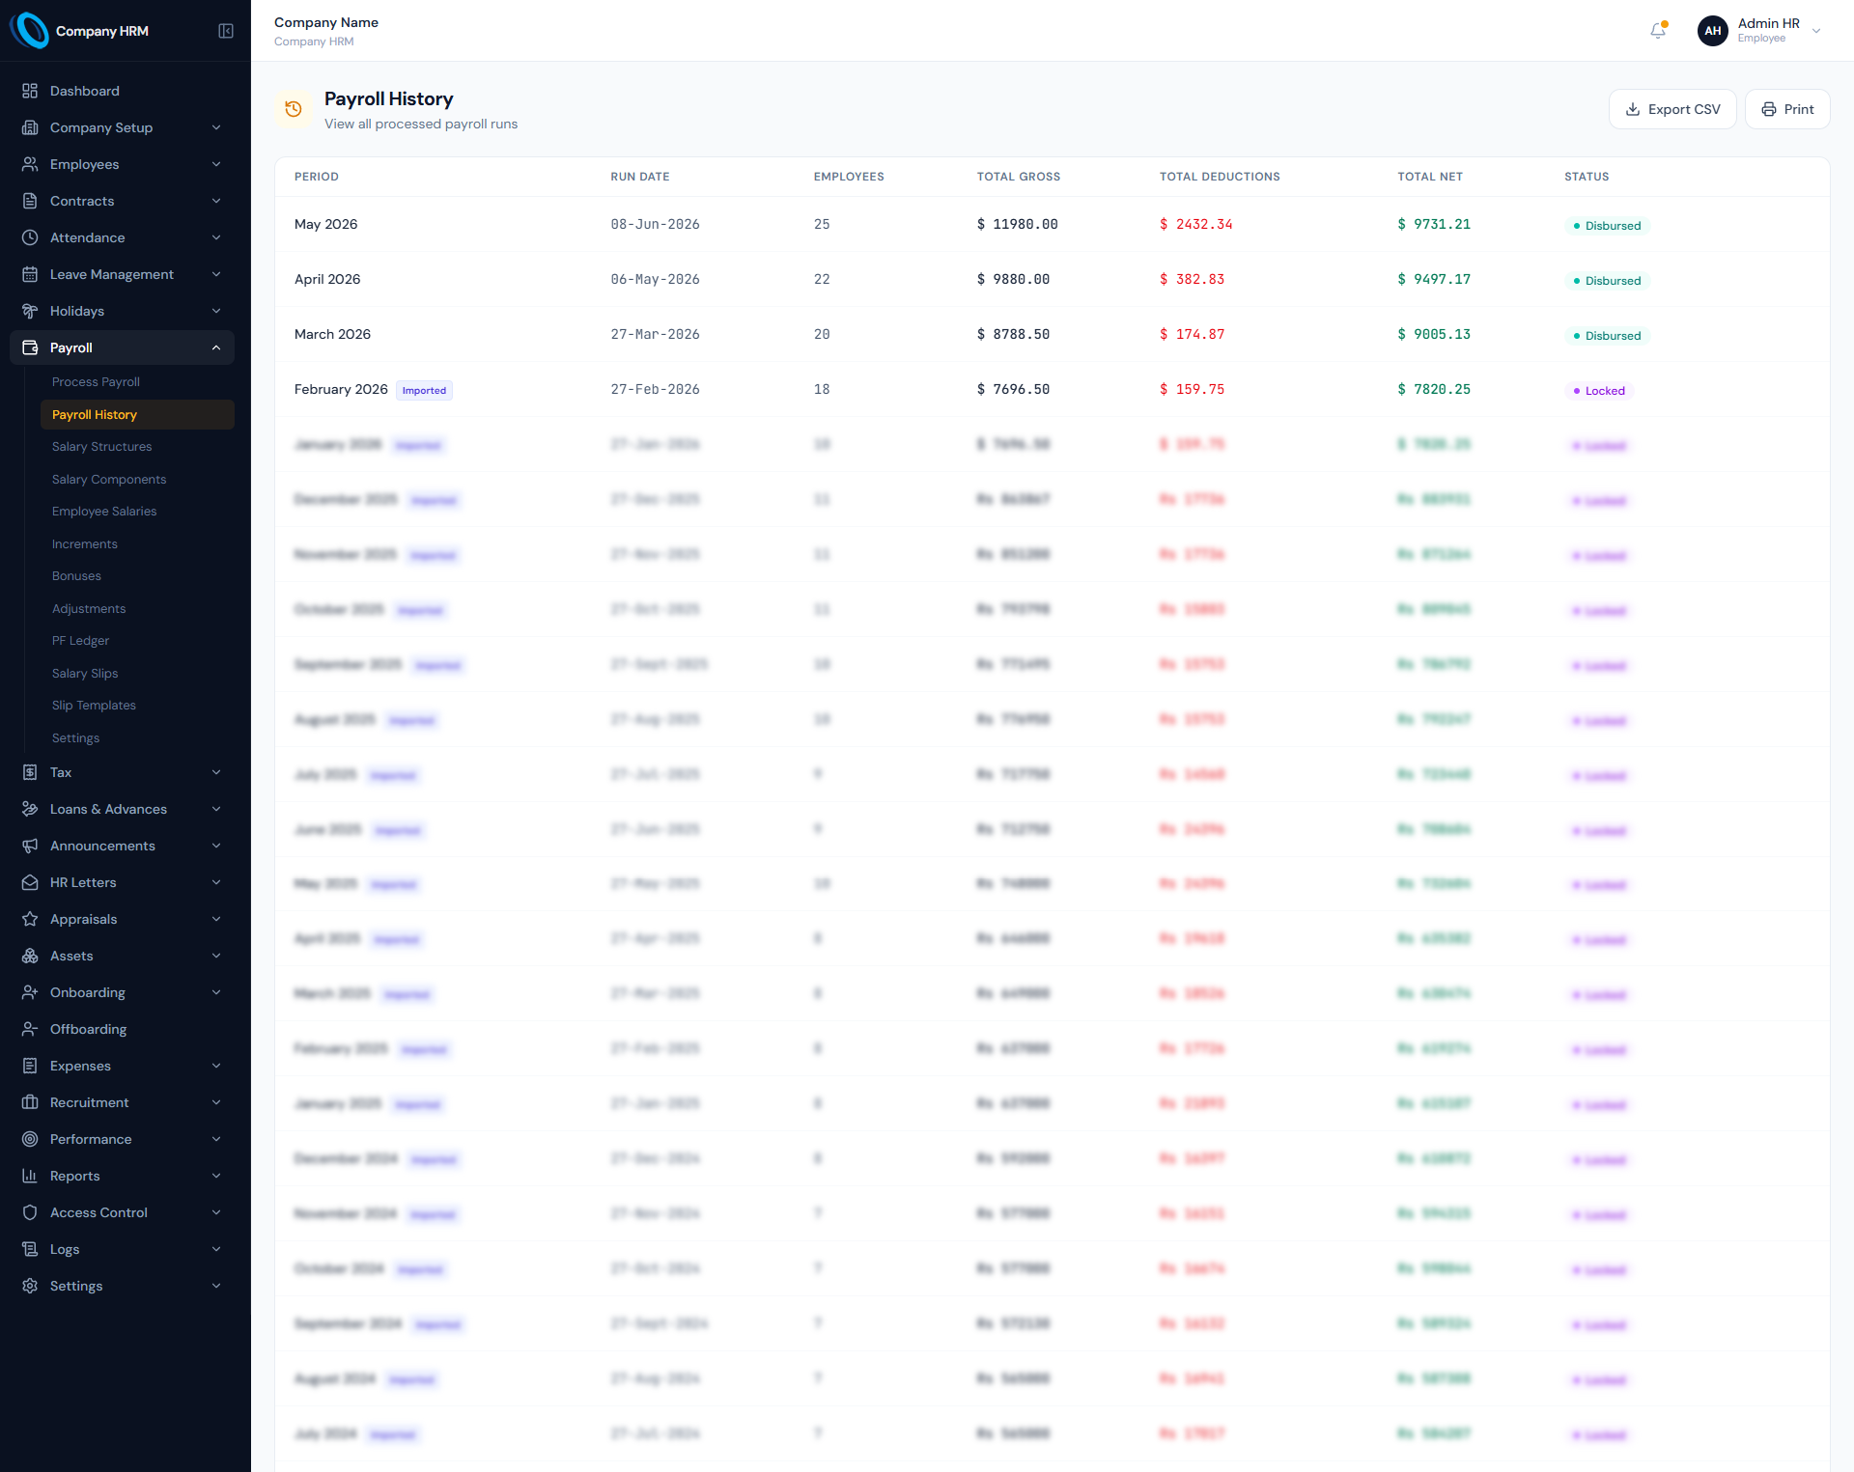The image size is (1854, 1472).
Task: Open notifications bell
Action: pos(1658,31)
